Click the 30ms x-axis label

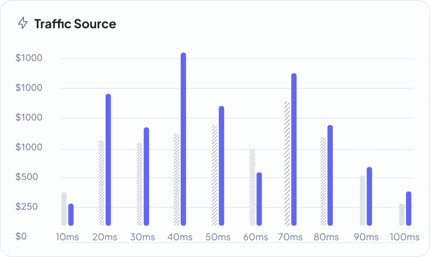pyautogui.click(x=142, y=237)
